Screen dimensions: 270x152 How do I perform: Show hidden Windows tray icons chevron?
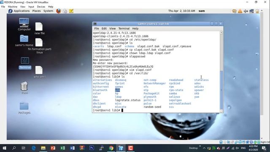tap(204, 148)
